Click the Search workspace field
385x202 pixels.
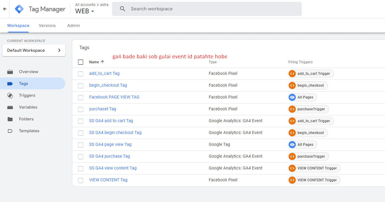[207, 9]
